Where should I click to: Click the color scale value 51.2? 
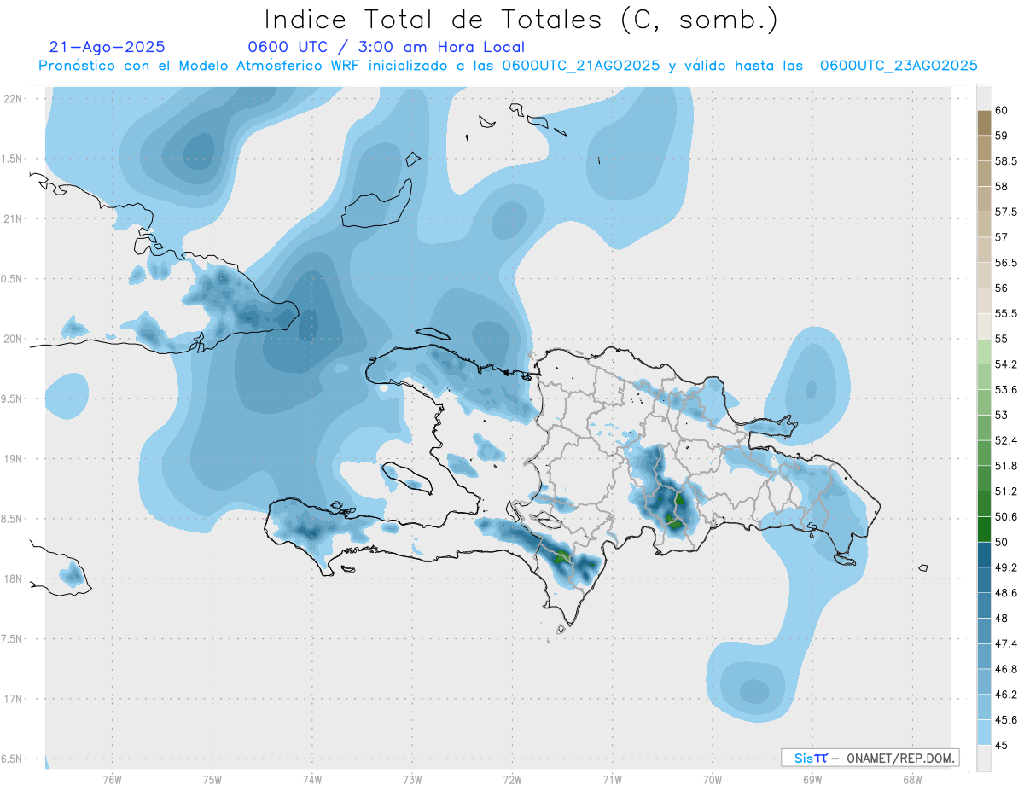pyautogui.click(x=1005, y=491)
